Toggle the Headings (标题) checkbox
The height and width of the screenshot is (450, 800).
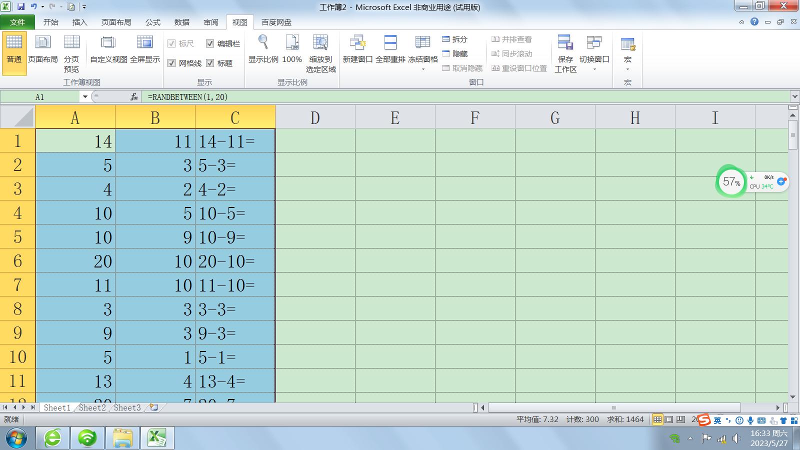point(210,63)
